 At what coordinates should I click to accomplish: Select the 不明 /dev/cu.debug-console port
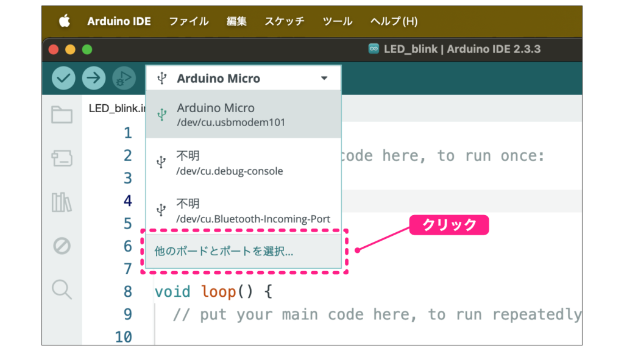(x=244, y=163)
